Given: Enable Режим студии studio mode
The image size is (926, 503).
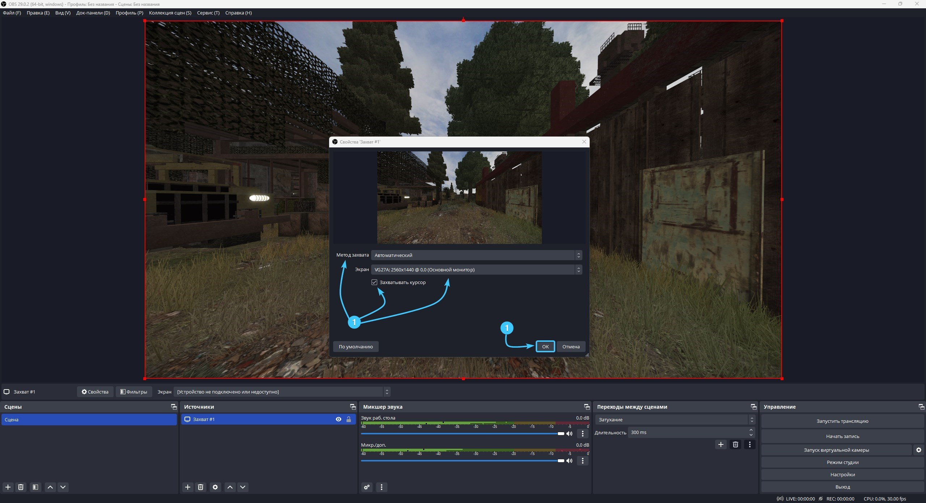Looking at the screenshot, I should [842, 462].
